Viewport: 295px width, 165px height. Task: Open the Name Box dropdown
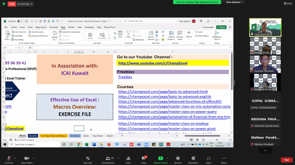pos(16,48)
